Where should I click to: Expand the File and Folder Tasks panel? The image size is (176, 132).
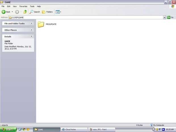pos(32,23)
